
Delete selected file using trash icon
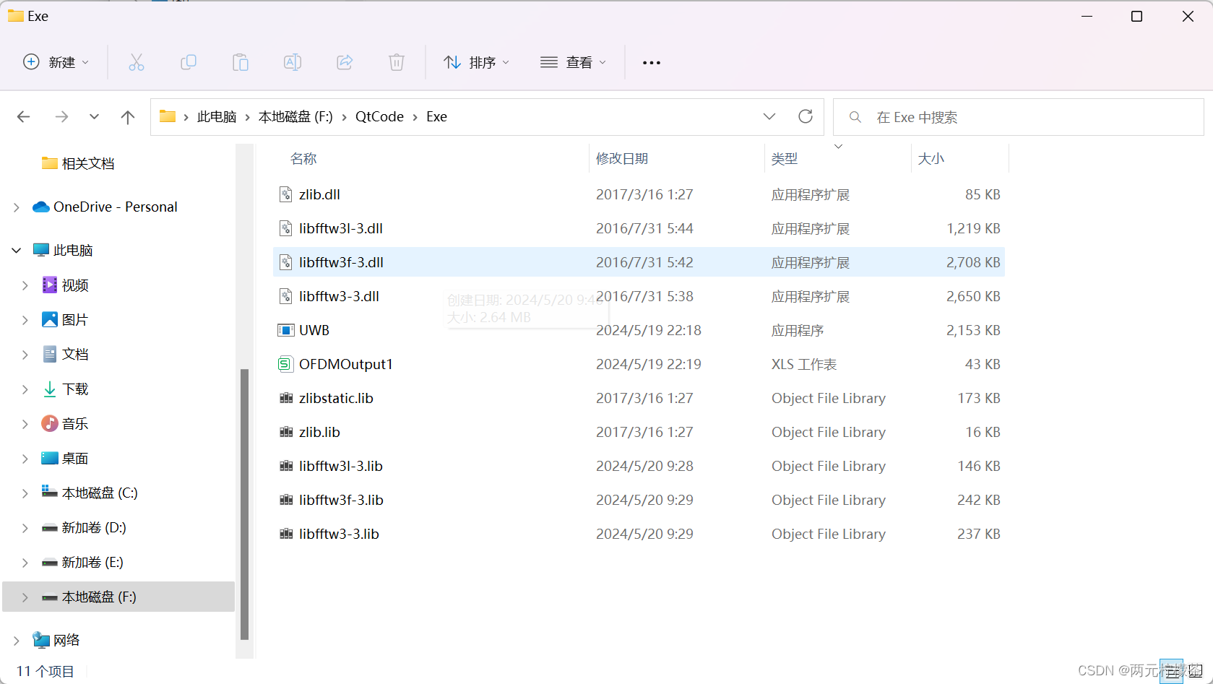(396, 62)
